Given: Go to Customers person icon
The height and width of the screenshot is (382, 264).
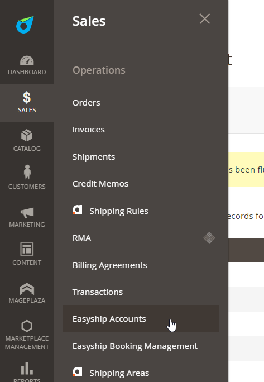Looking at the screenshot, I should [x=27, y=172].
